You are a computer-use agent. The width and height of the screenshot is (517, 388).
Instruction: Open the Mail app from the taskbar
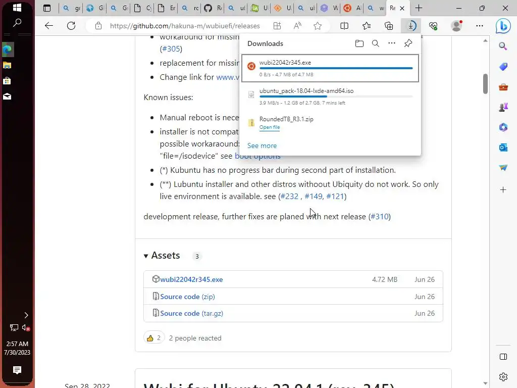point(7,96)
